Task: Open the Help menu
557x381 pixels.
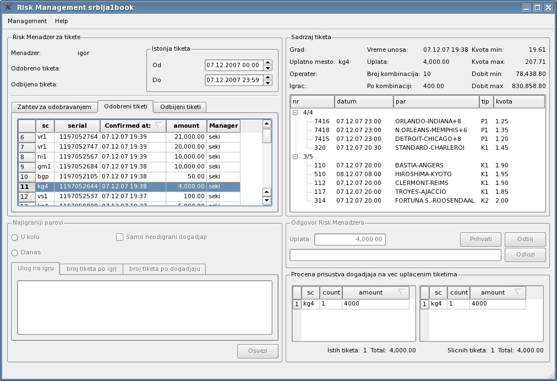Action: click(62, 21)
